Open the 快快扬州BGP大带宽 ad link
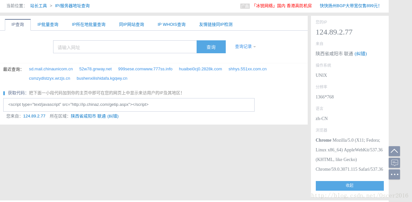Image resolution: width=412 pixels, height=202 pixels. pyautogui.click(x=350, y=6)
